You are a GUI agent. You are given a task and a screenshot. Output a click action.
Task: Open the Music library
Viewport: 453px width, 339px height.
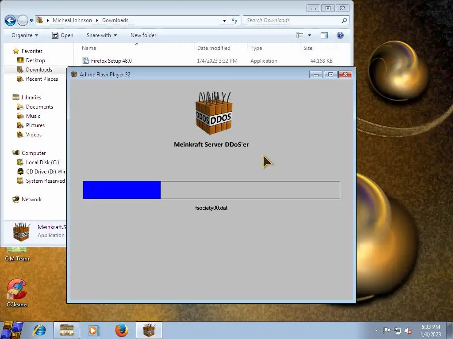pos(33,116)
